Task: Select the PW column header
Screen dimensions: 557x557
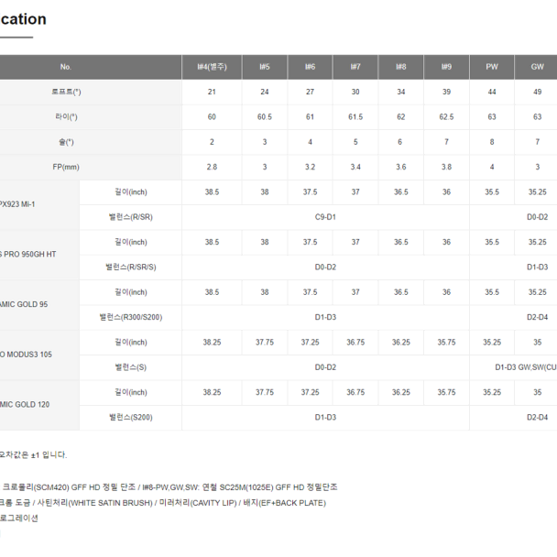Action: click(x=492, y=67)
